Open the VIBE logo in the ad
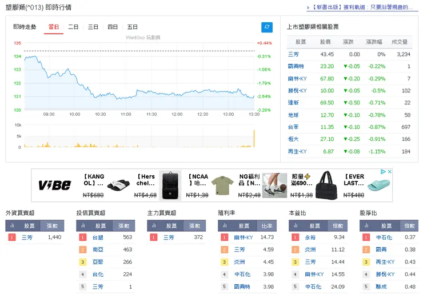Viewport: 423px width, 295px height. pos(55,185)
